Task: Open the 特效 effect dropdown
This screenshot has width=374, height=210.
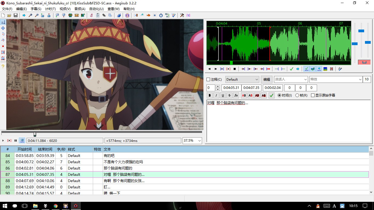Action: point(336,79)
